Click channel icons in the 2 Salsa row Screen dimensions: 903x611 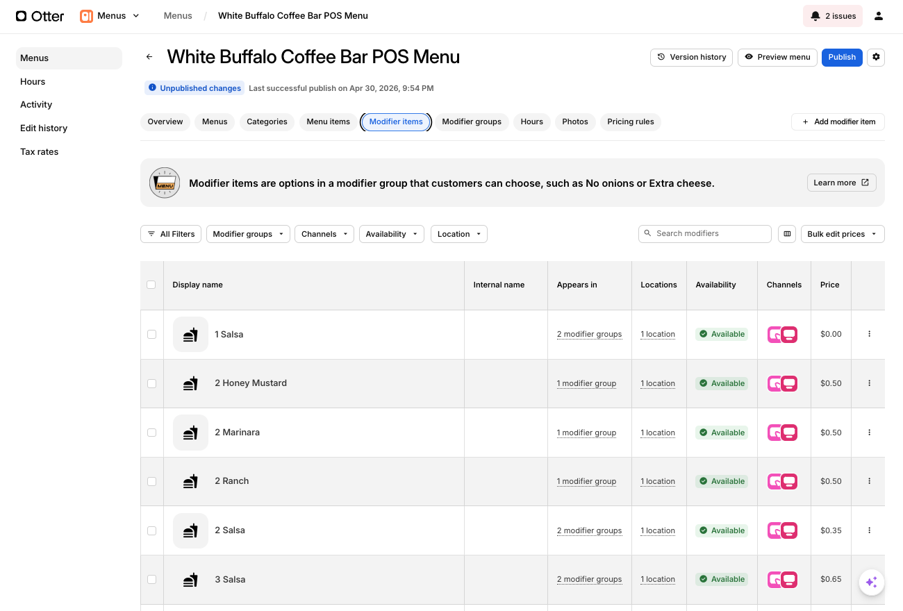[782, 530]
